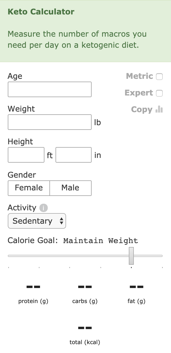This screenshot has height=353, width=171.
Task: Open the Activity level dropdown
Action: 37,221
